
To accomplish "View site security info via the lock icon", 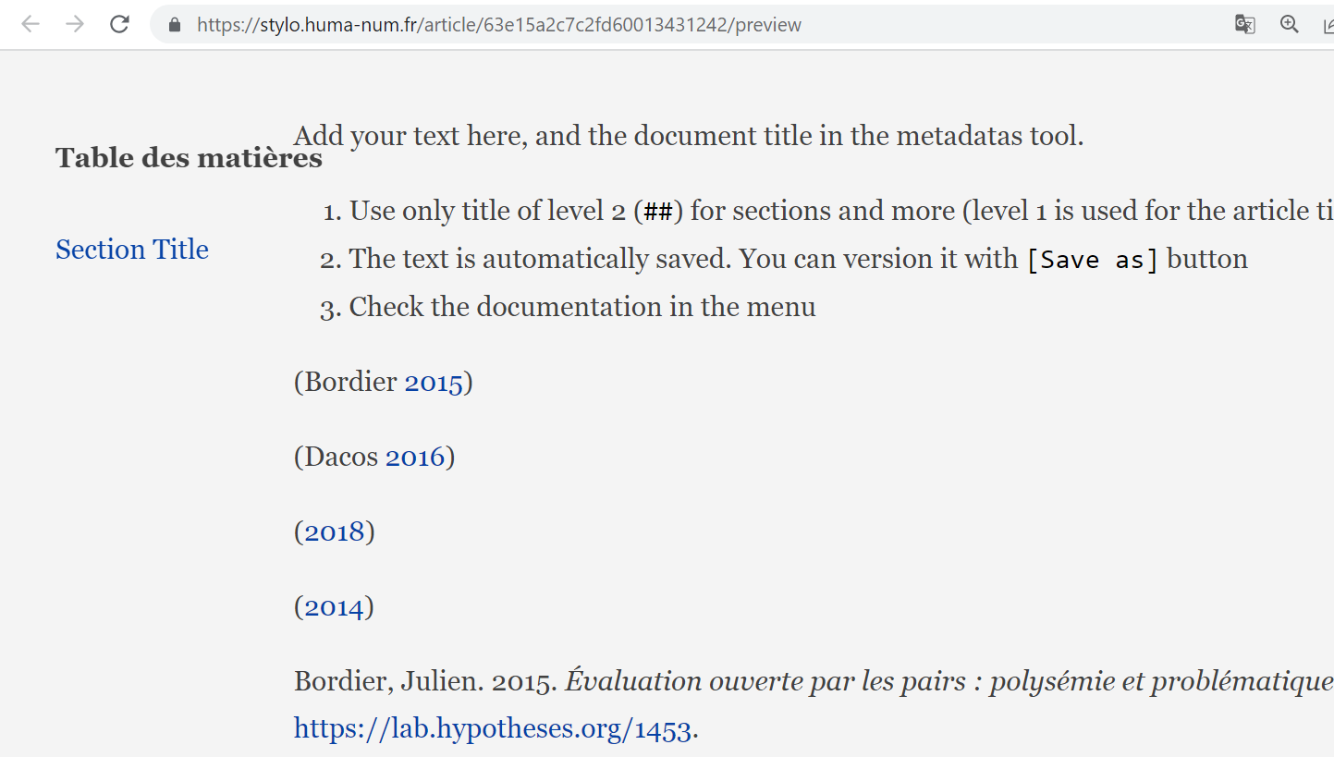I will coord(174,24).
